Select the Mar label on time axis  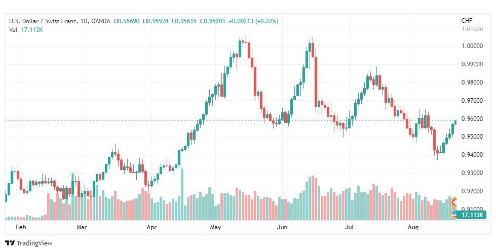82,227
